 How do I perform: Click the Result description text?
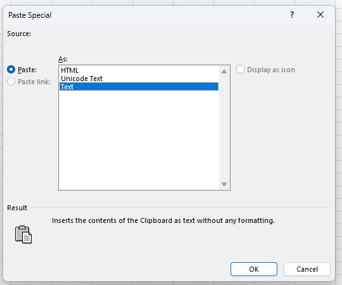tap(163, 220)
